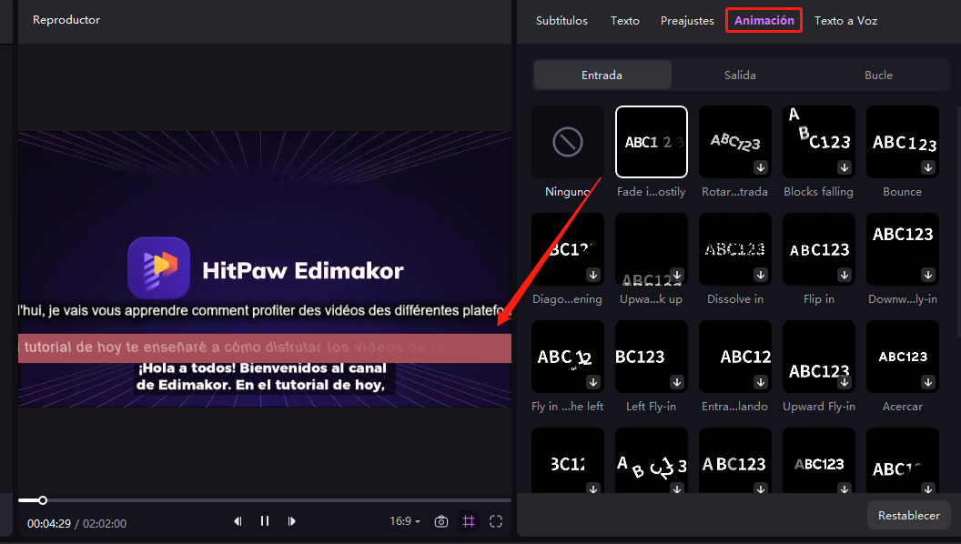Viewport: 961px width, 544px height.
Task: Download the Flip in animation
Action: click(845, 275)
